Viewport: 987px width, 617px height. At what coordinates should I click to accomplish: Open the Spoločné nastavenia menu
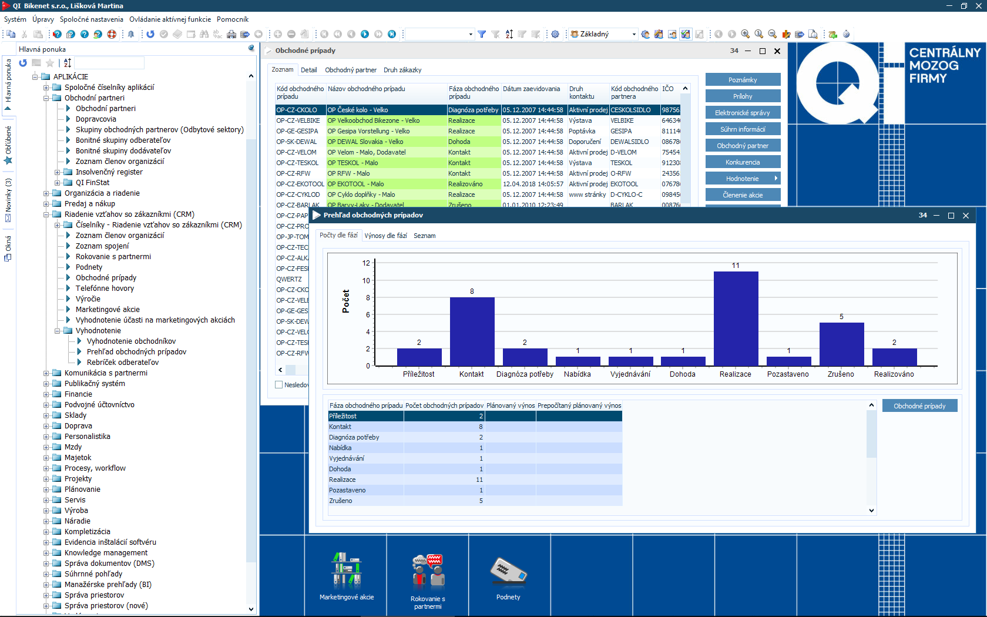(91, 19)
